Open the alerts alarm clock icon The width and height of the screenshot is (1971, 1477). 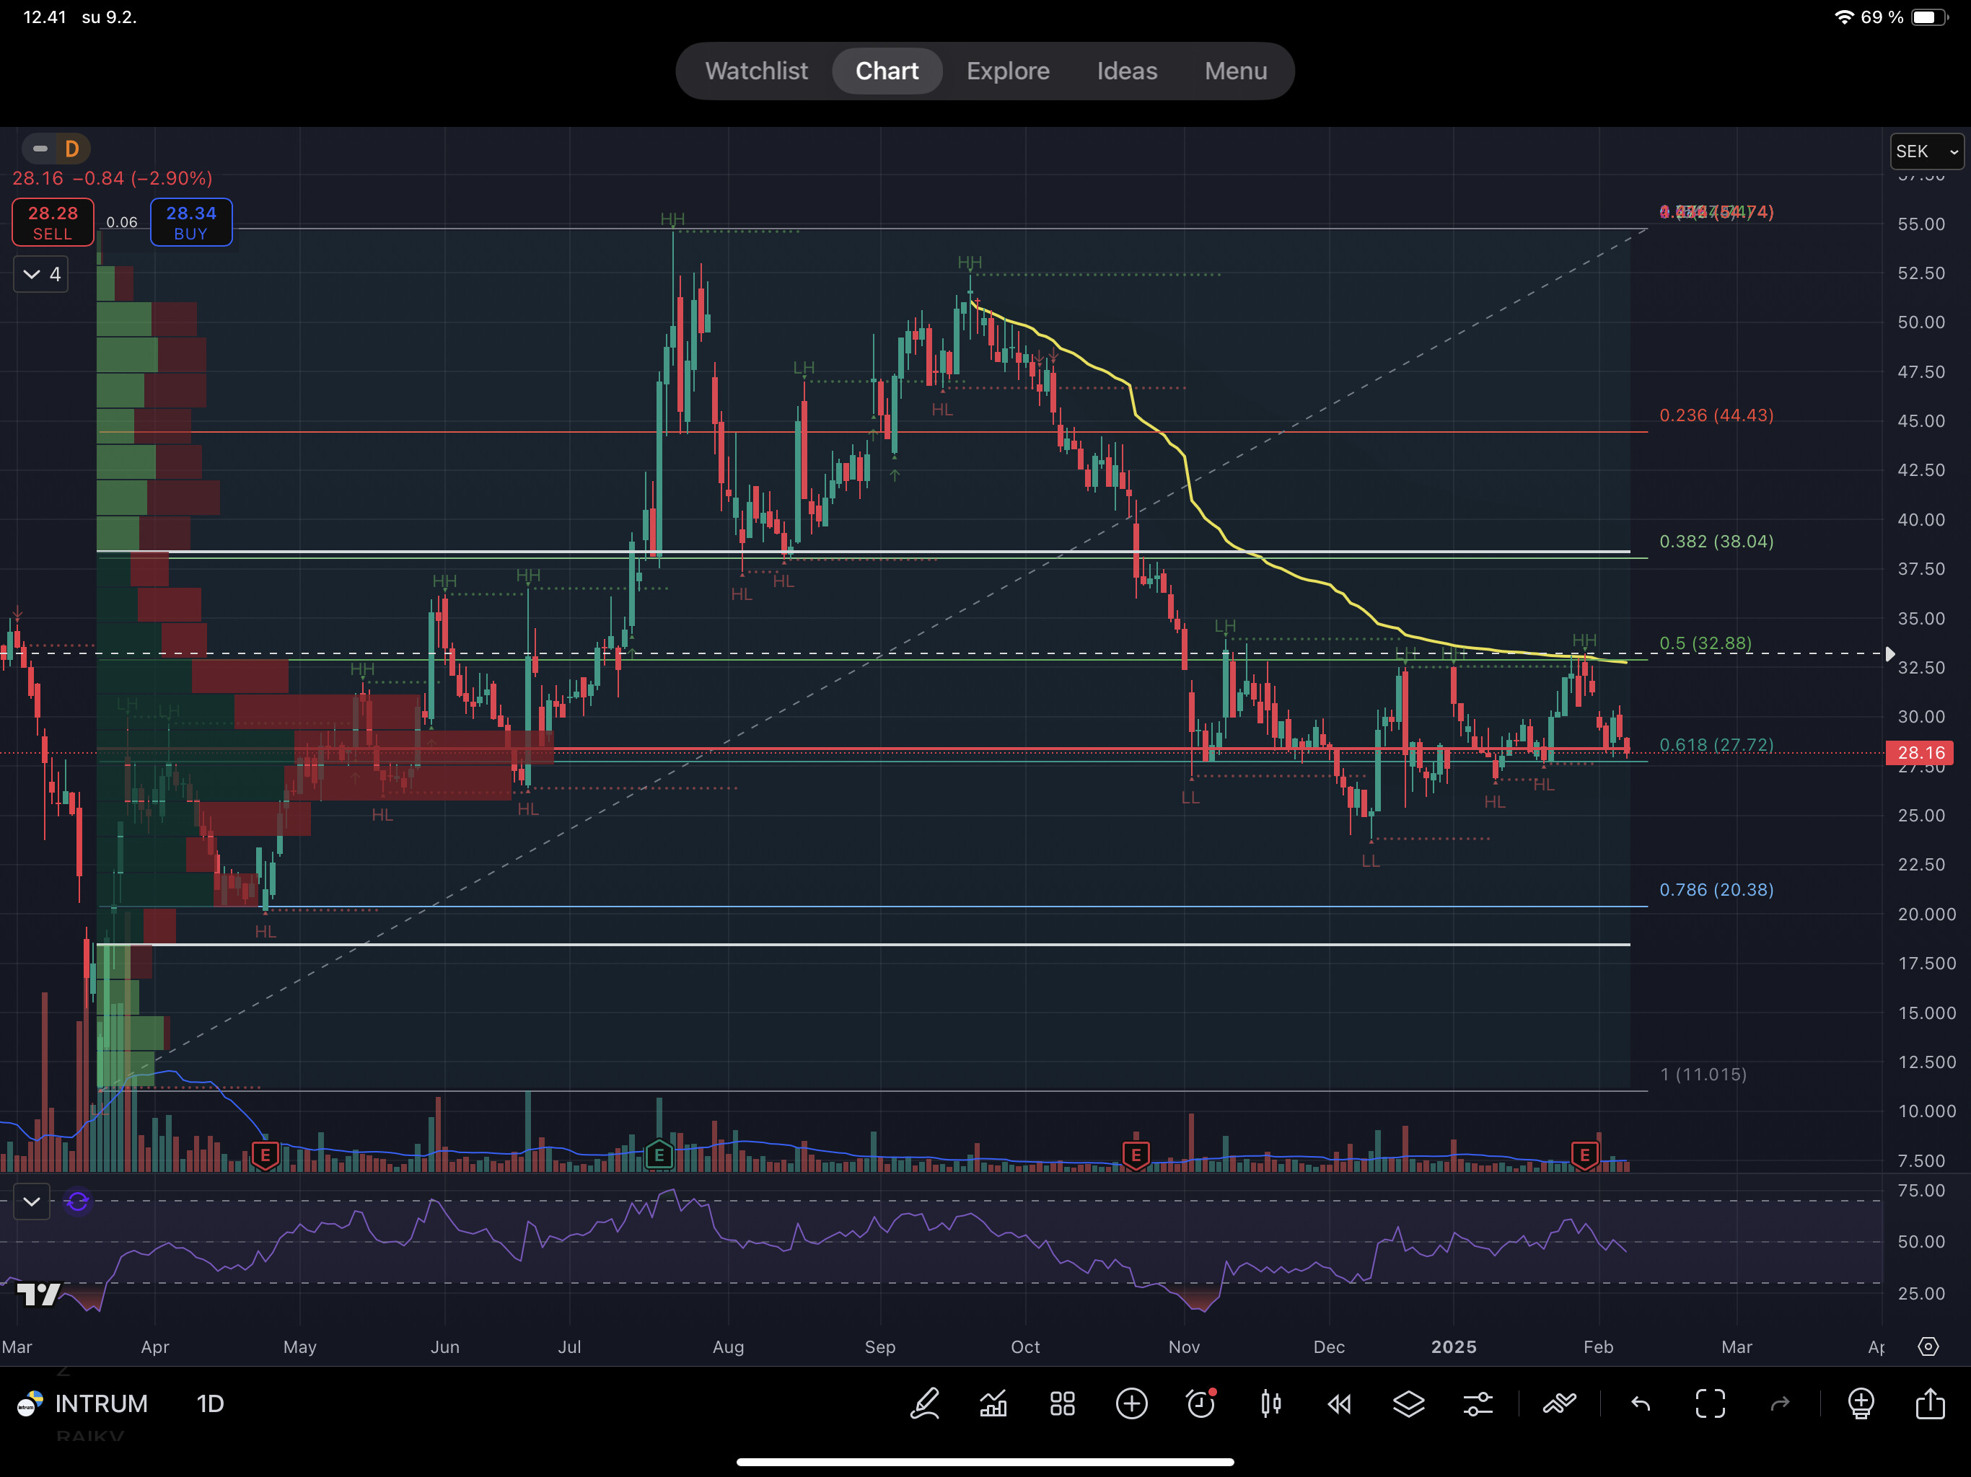1201,1404
